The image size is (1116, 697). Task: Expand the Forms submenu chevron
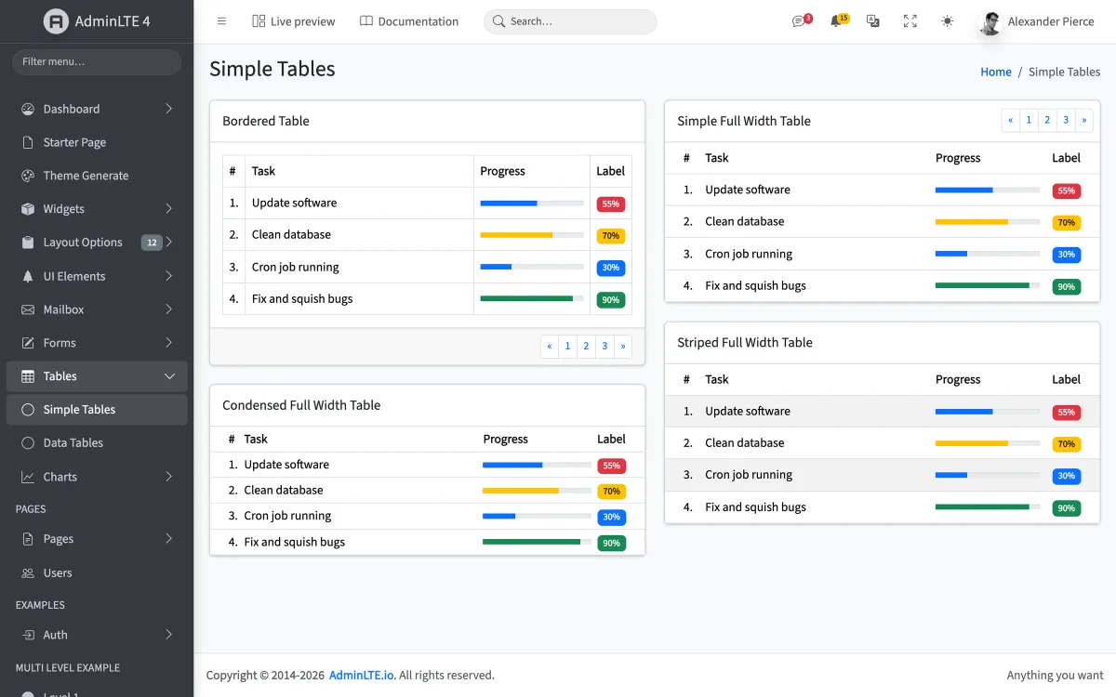coord(169,343)
